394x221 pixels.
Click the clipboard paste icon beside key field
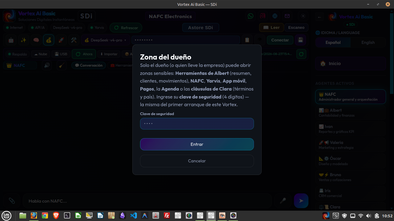(247, 40)
